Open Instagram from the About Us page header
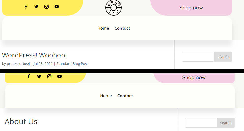This screenshot has width=244, height=131. [49, 76]
